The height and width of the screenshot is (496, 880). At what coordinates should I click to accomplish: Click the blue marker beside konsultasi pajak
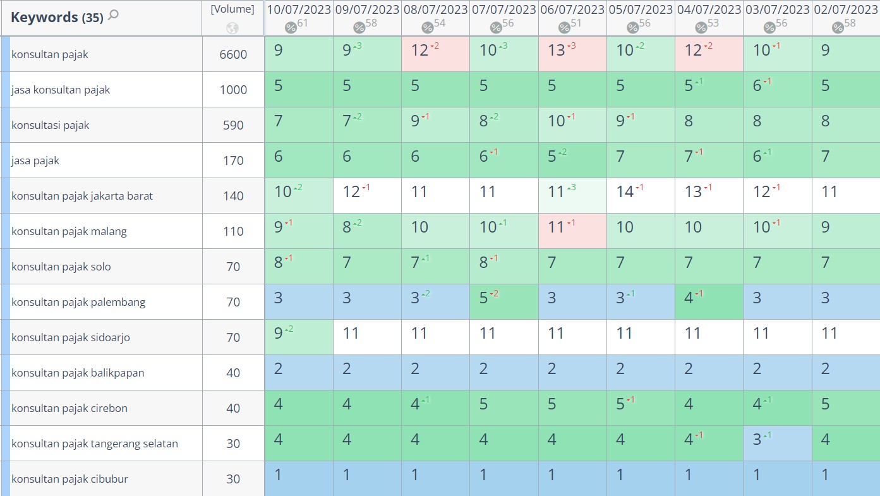(x=6, y=125)
